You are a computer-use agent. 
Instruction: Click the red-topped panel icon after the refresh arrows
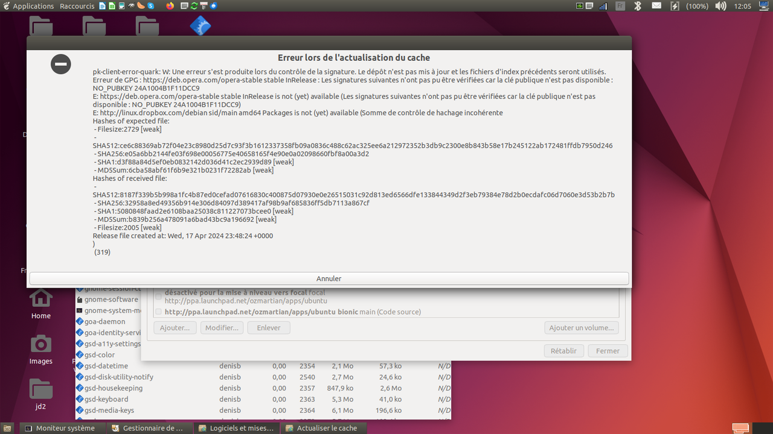(x=204, y=6)
